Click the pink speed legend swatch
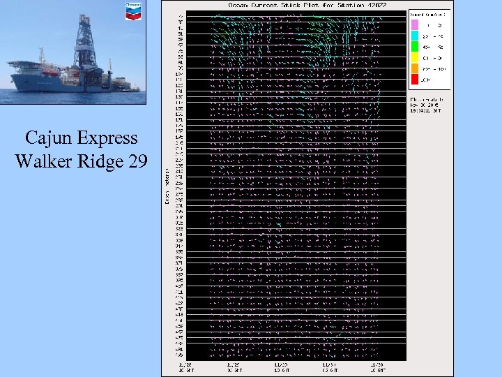This screenshot has width=502, height=377. [x=415, y=25]
